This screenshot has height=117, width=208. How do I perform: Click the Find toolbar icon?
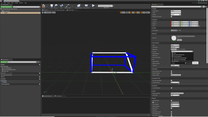coord(62,6)
